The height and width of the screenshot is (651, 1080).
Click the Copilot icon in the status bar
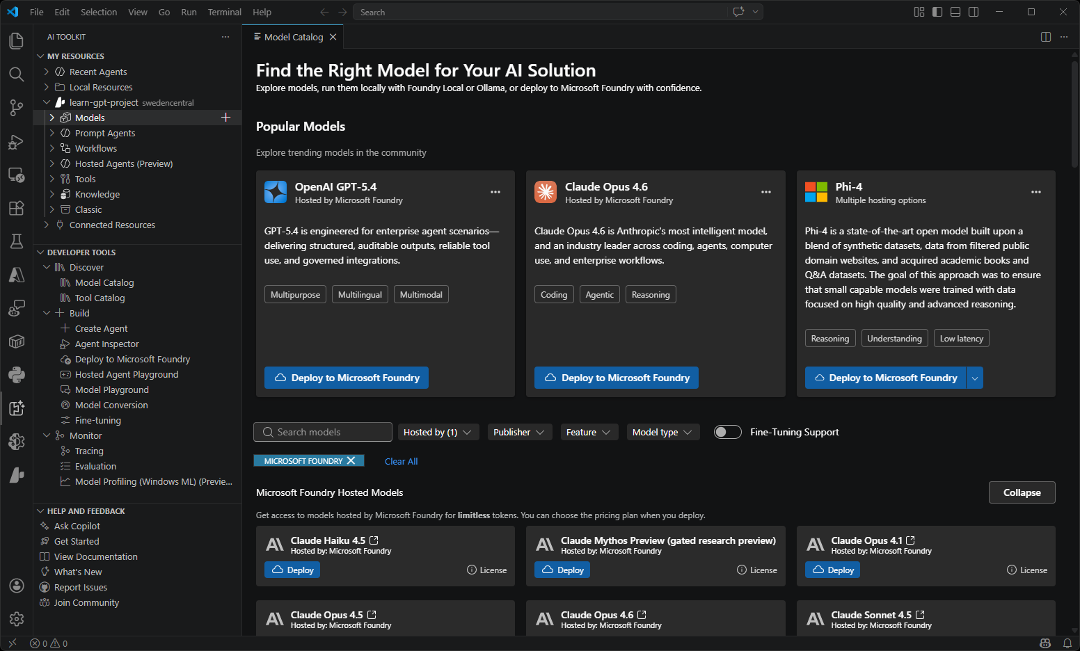1045,643
